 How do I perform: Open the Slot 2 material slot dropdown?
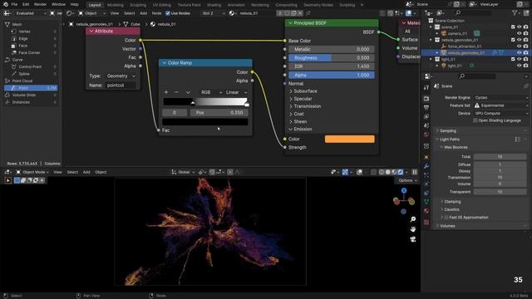click(213, 13)
